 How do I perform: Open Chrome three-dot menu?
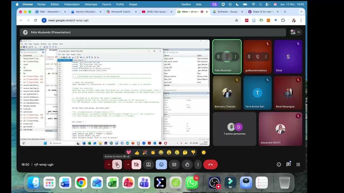(301, 20)
